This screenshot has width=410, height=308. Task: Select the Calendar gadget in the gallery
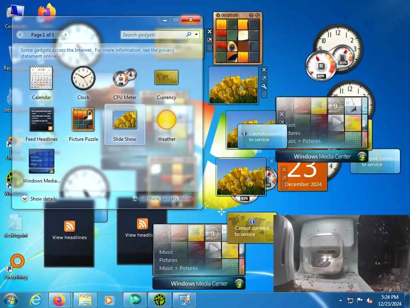tap(41, 83)
